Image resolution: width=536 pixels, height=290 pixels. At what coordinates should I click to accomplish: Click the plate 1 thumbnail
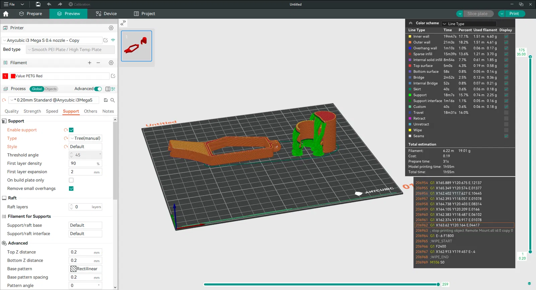pos(136,46)
